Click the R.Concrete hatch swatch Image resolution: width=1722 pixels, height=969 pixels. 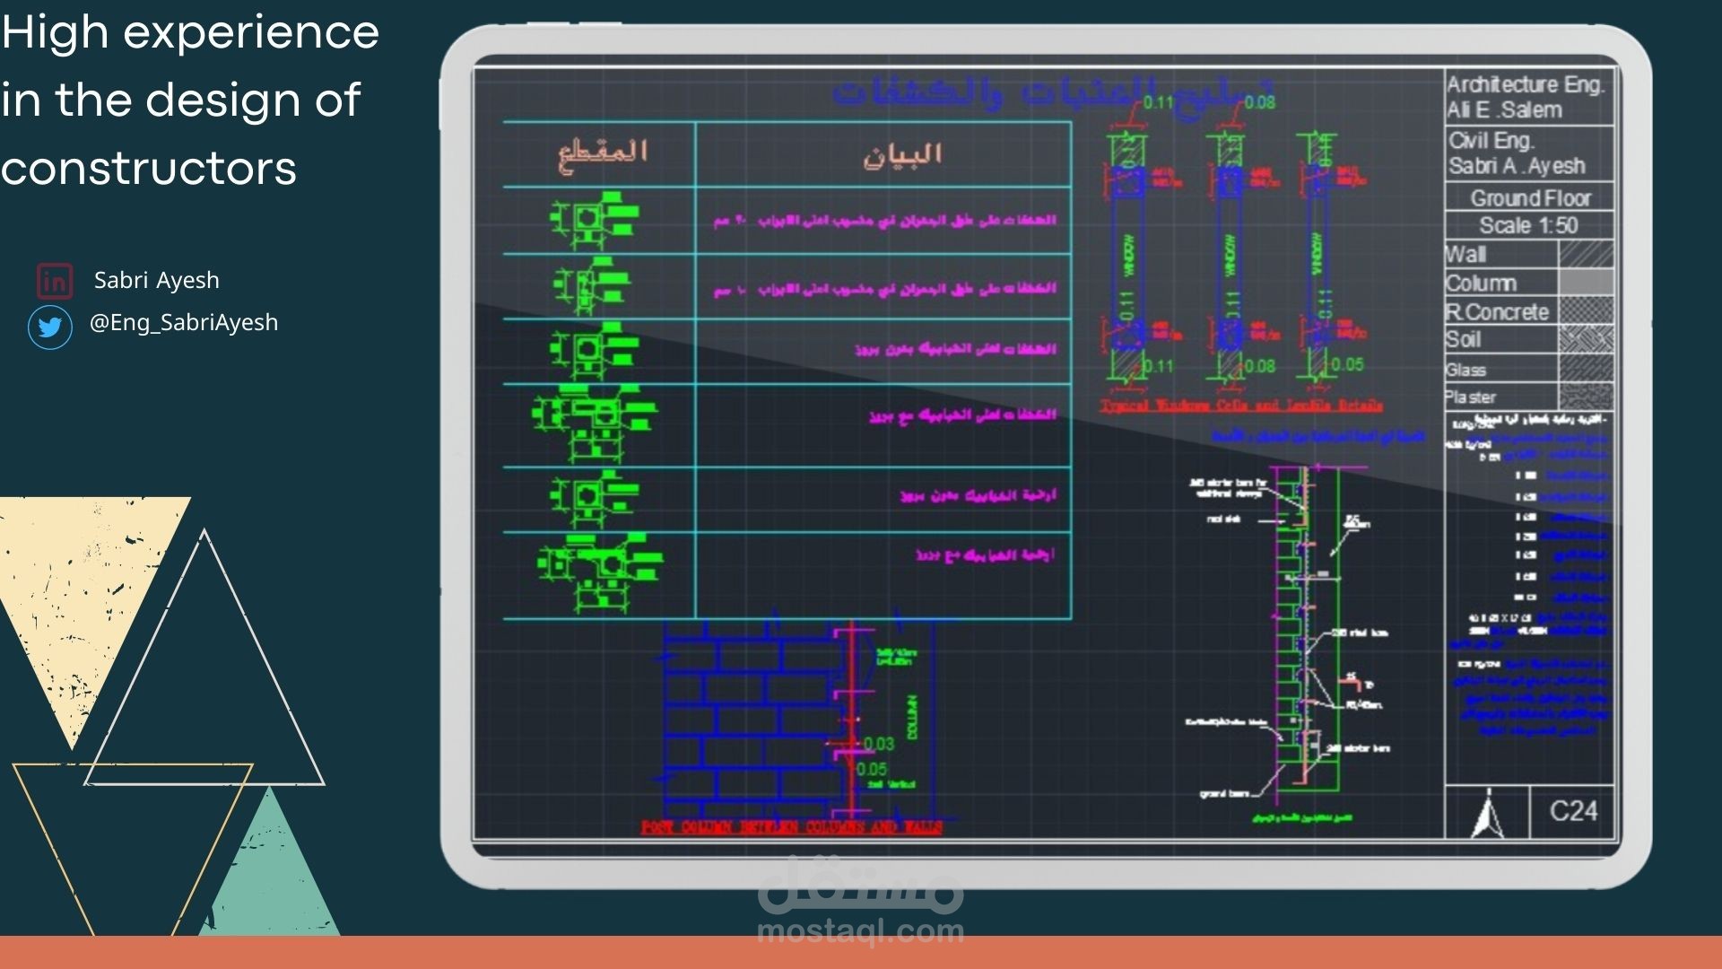(1586, 311)
